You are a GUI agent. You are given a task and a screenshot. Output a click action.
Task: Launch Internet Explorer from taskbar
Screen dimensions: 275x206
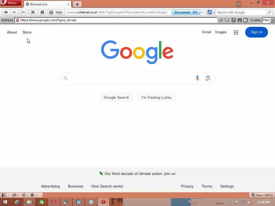click(x=17, y=202)
